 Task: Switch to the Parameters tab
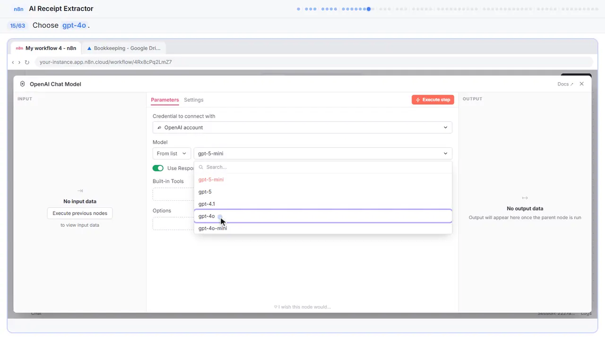point(165,100)
